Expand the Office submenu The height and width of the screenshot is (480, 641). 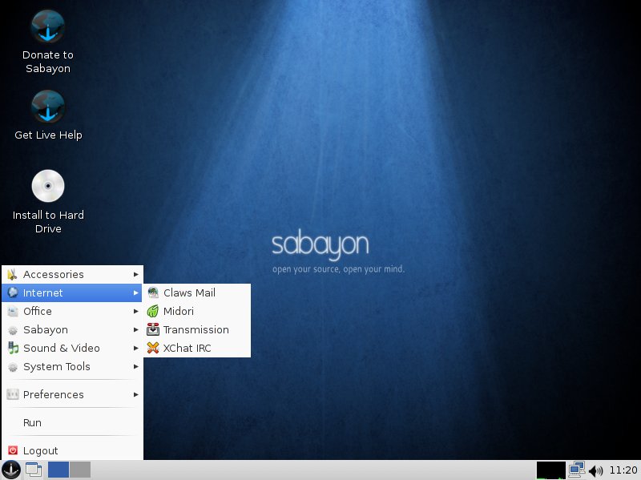(x=38, y=311)
